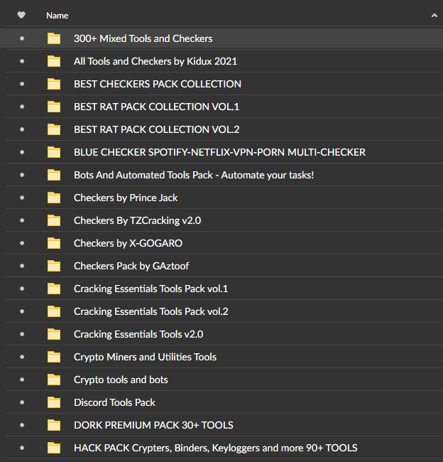Click folder icon for HACK PACK Crypters row
443x462 pixels.
coord(54,448)
